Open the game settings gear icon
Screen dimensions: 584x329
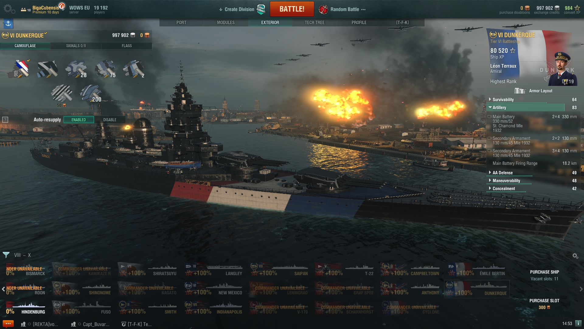click(9, 9)
